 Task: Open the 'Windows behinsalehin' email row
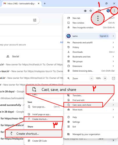(12, 98)
